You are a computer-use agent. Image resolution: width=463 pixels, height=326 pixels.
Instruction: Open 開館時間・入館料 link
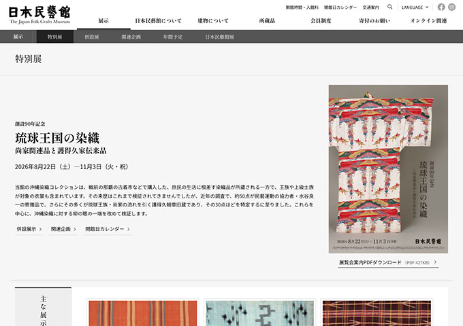302,7
